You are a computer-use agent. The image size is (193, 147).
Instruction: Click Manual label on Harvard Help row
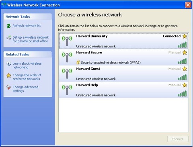[175, 85]
